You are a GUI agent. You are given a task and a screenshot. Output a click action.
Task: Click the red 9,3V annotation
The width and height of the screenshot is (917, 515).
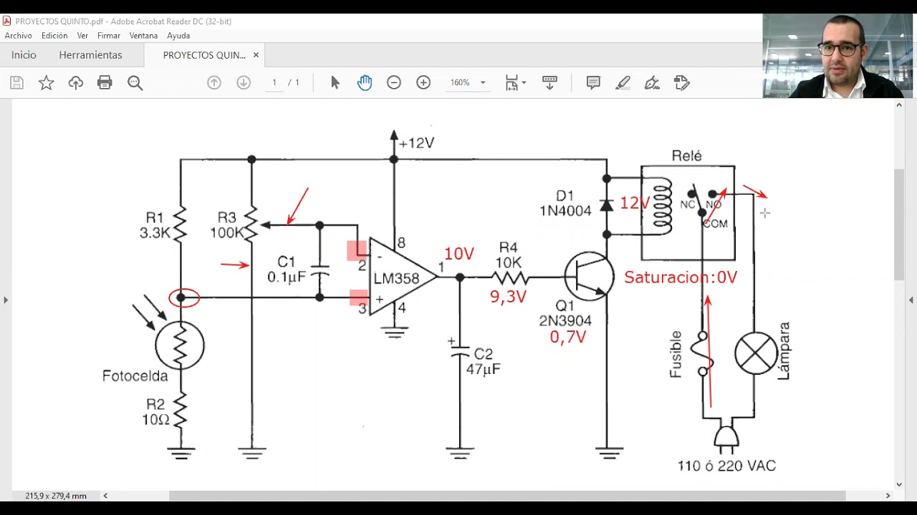click(x=508, y=297)
